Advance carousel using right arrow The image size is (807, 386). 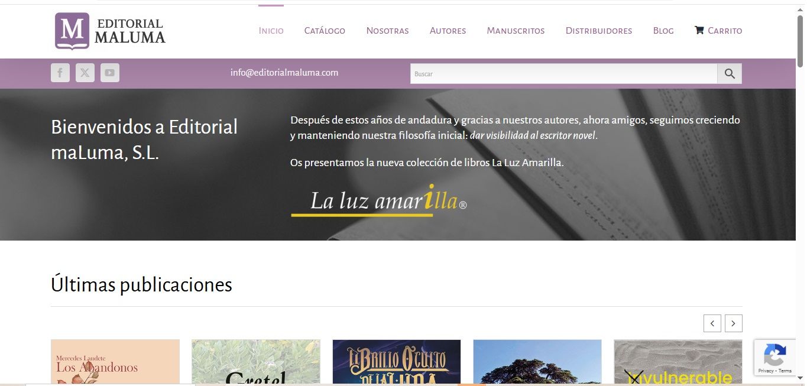point(733,323)
